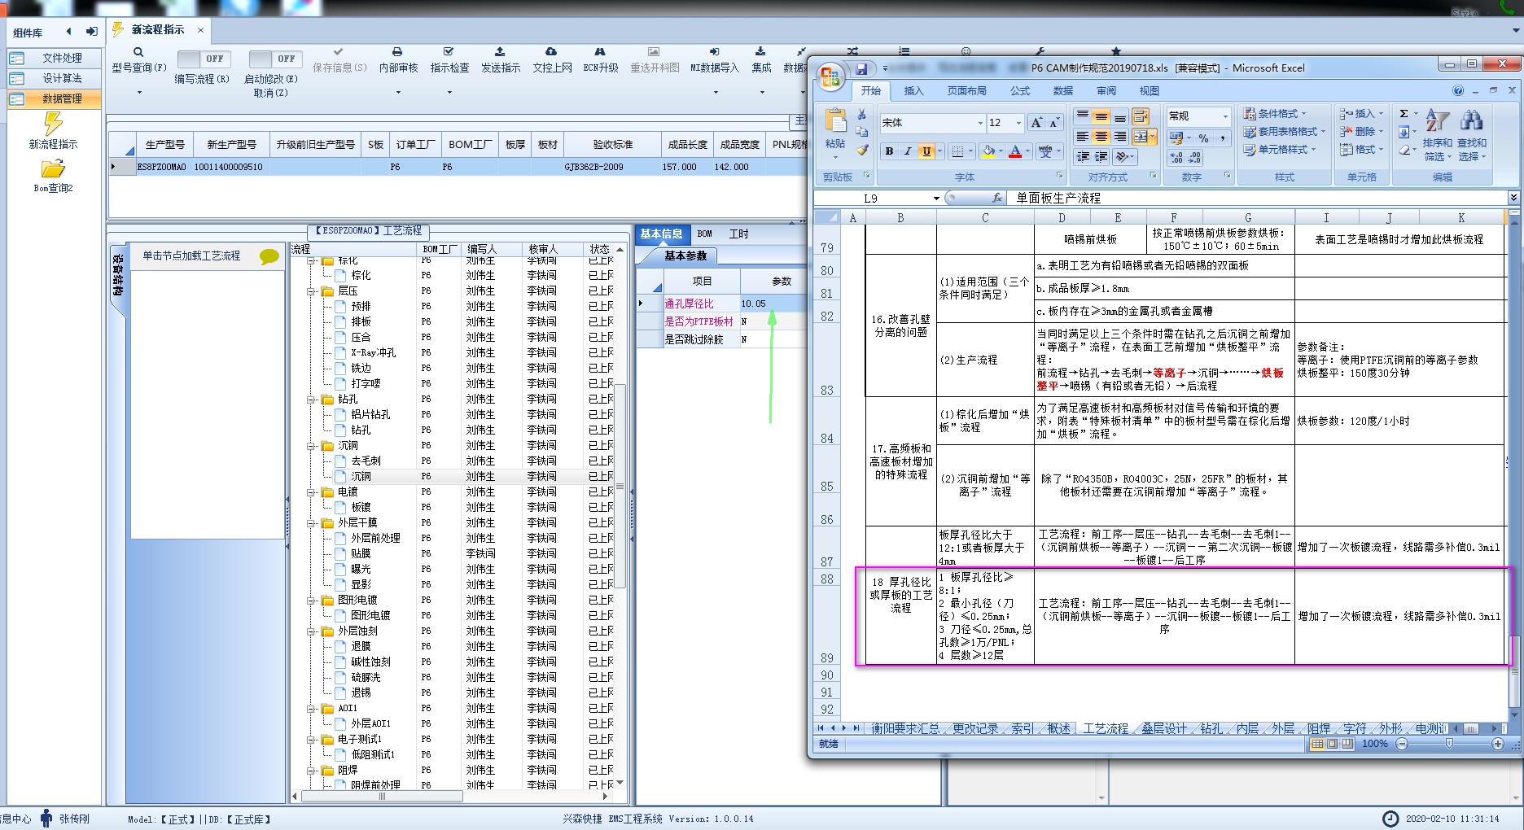Click the Format Painter brush icon
This screenshot has height=830, width=1524.
pos(862,151)
